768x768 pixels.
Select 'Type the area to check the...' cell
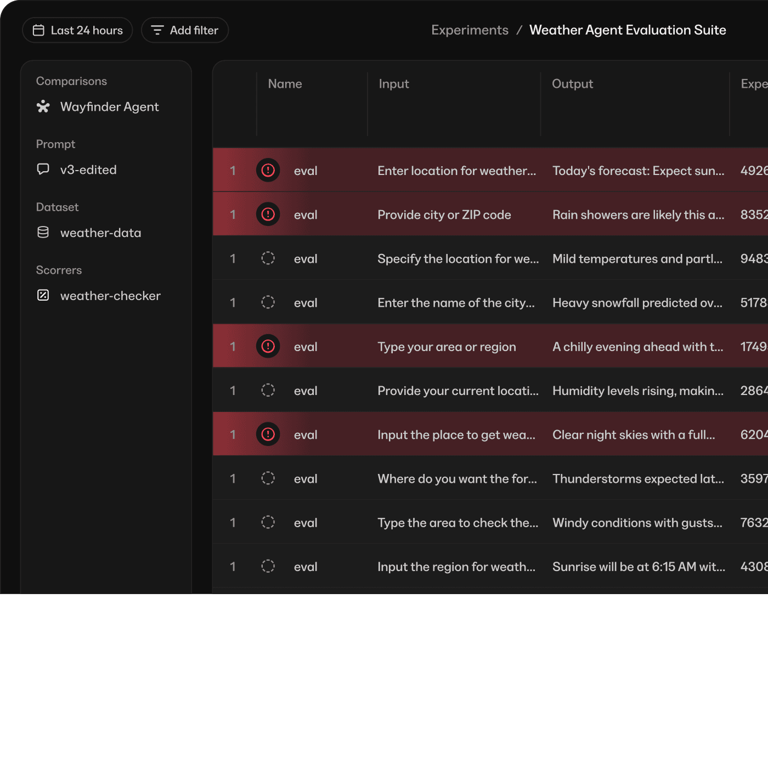458,523
